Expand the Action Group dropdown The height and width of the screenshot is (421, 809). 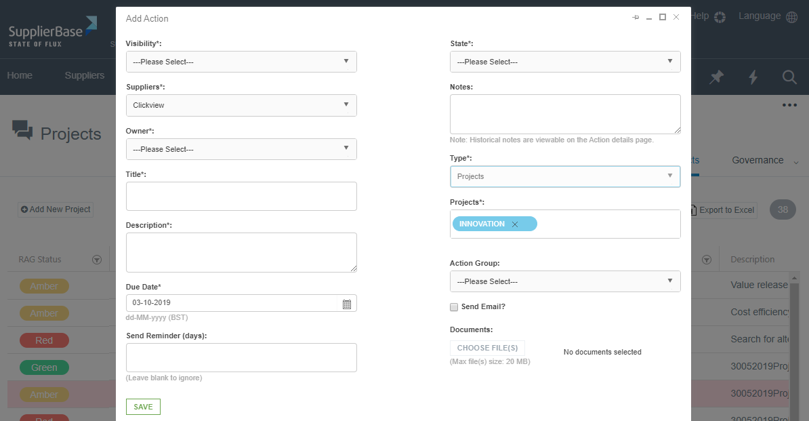tap(565, 281)
